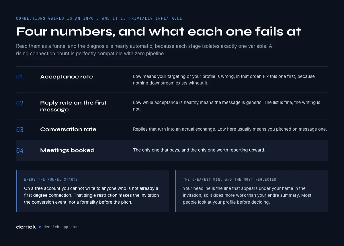
Task: Click the derrick brand logo text
Action: [x=26, y=227]
